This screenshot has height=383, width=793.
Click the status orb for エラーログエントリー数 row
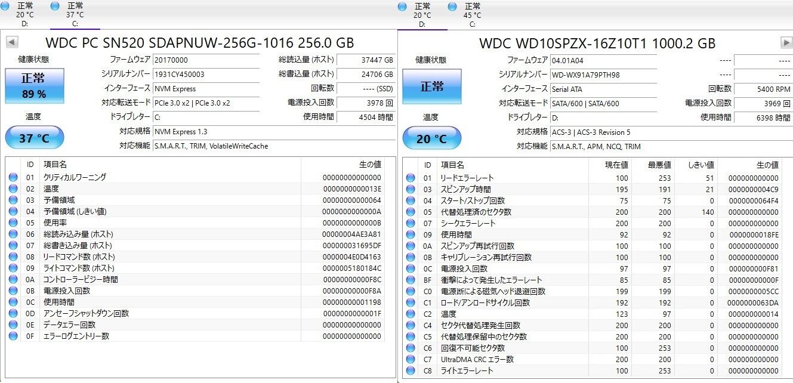[x=13, y=336]
